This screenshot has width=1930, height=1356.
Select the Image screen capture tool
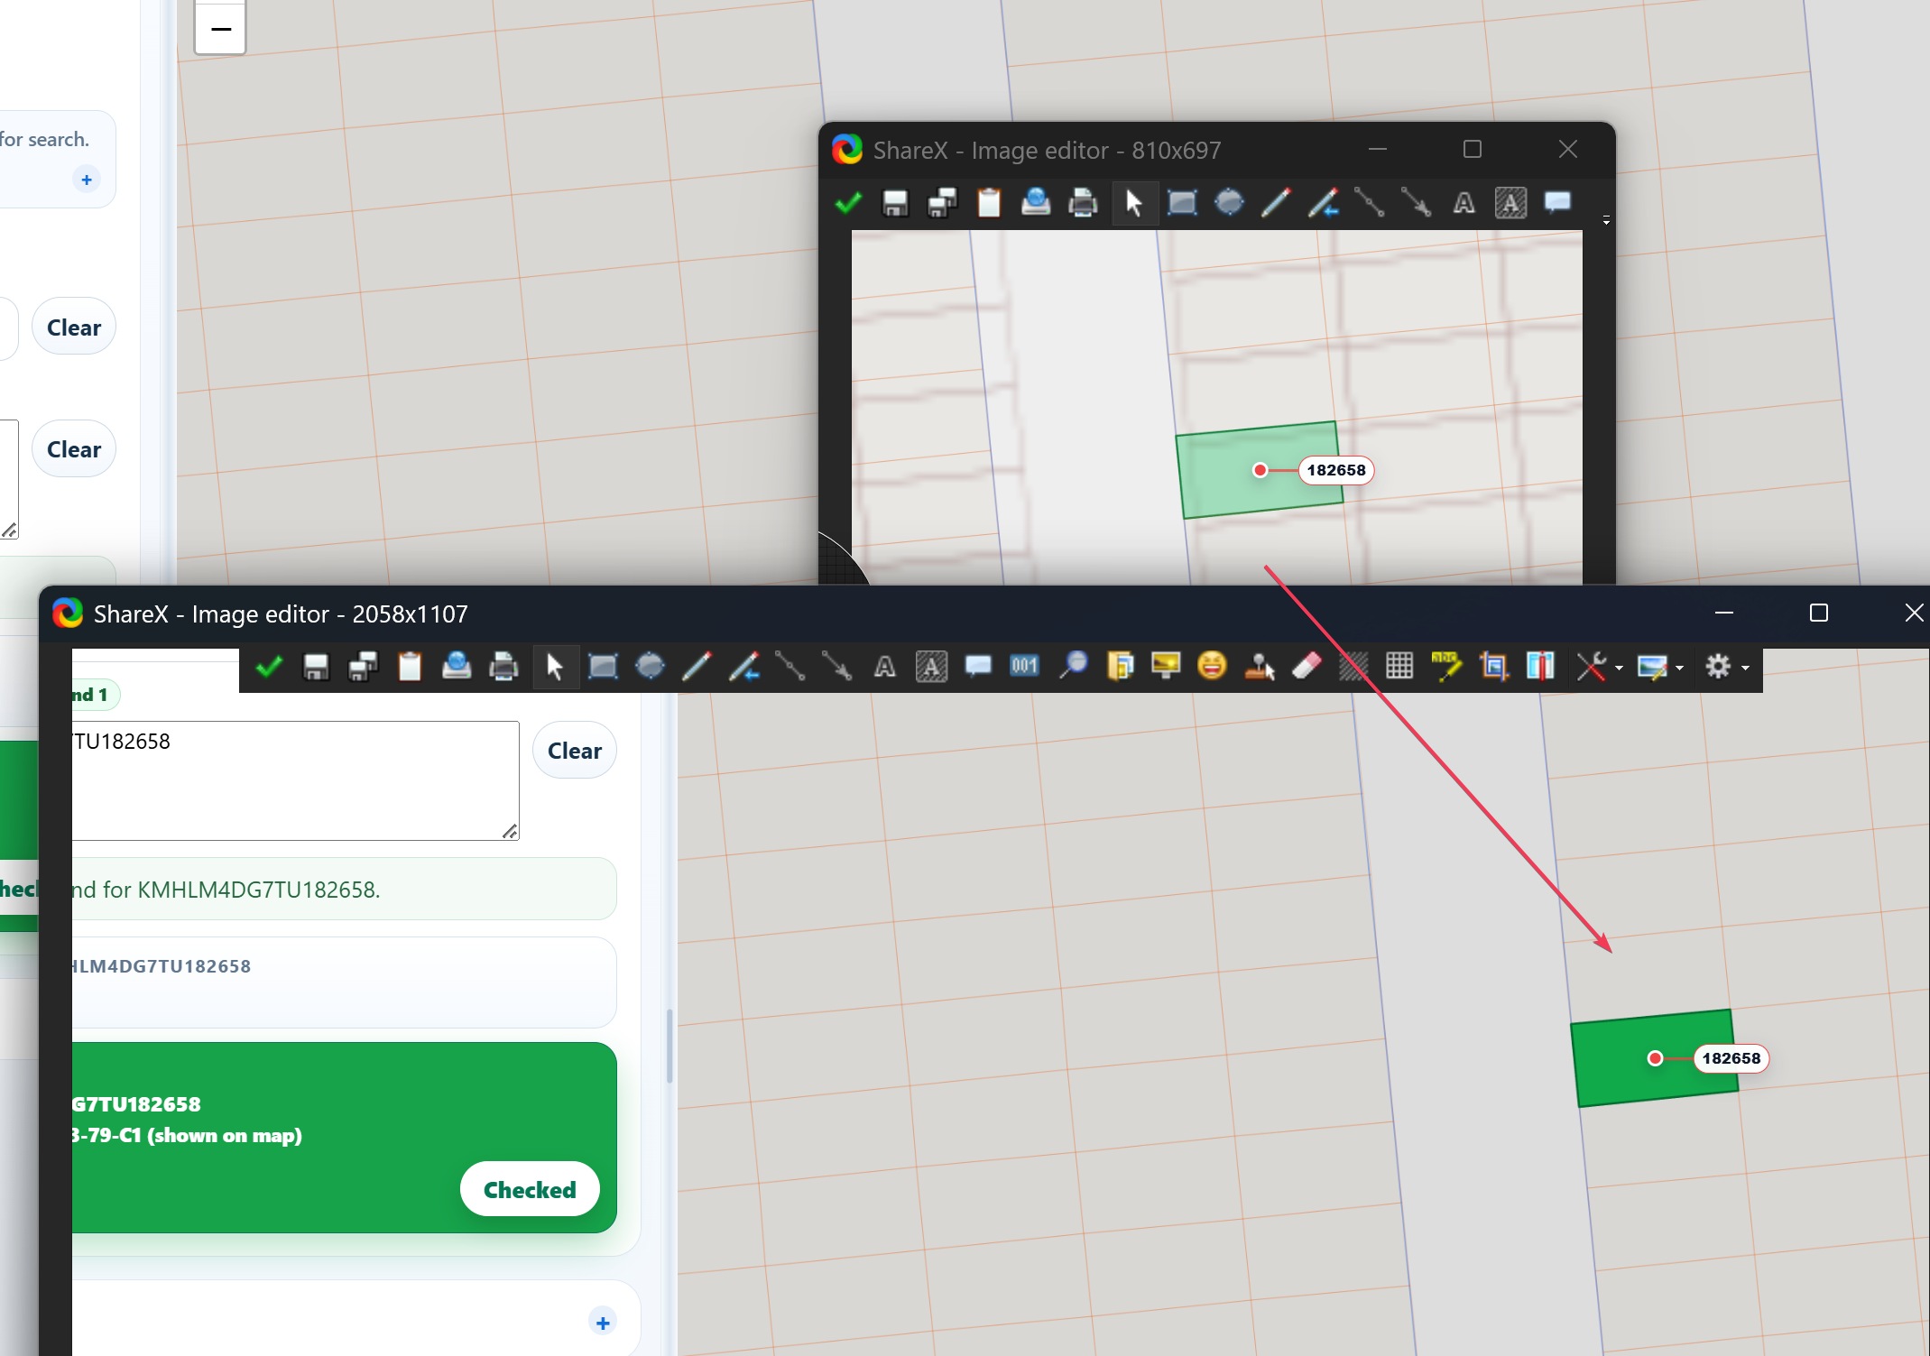pos(1167,667)
